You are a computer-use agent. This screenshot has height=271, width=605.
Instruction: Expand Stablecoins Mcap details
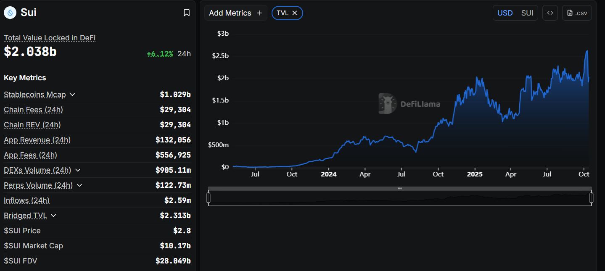coord(72,95)
